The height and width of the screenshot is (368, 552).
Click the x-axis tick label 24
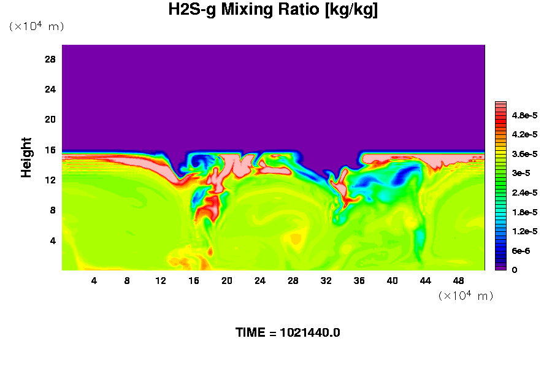260,280
